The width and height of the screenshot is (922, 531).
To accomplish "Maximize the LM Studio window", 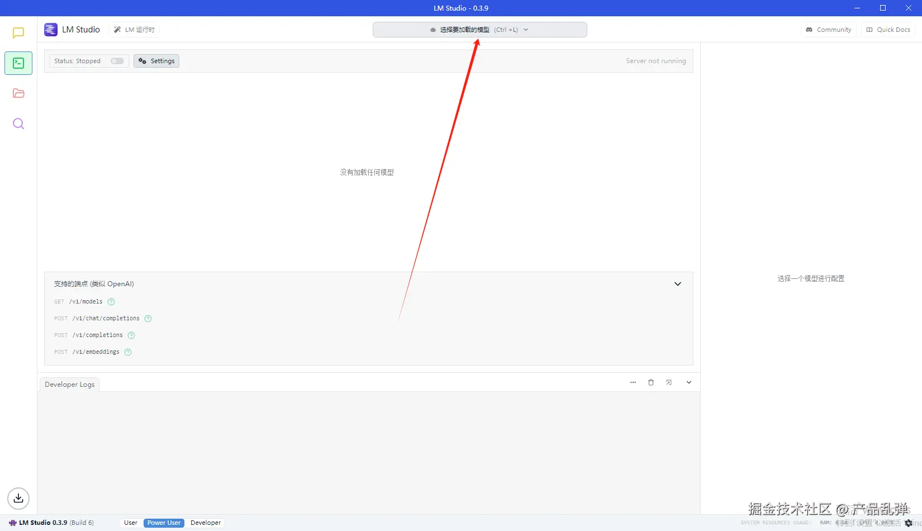I will (883, 8).
